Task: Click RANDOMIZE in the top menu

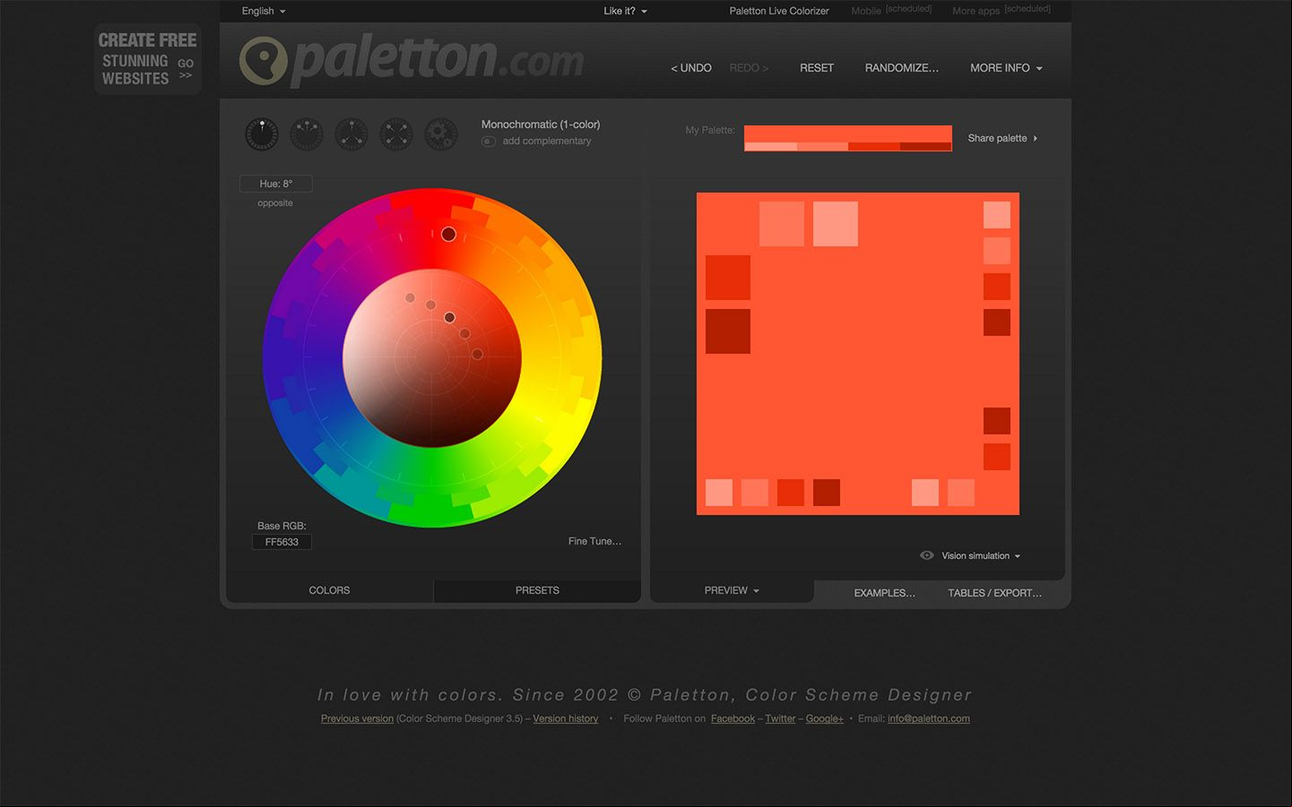Action: 901,68
